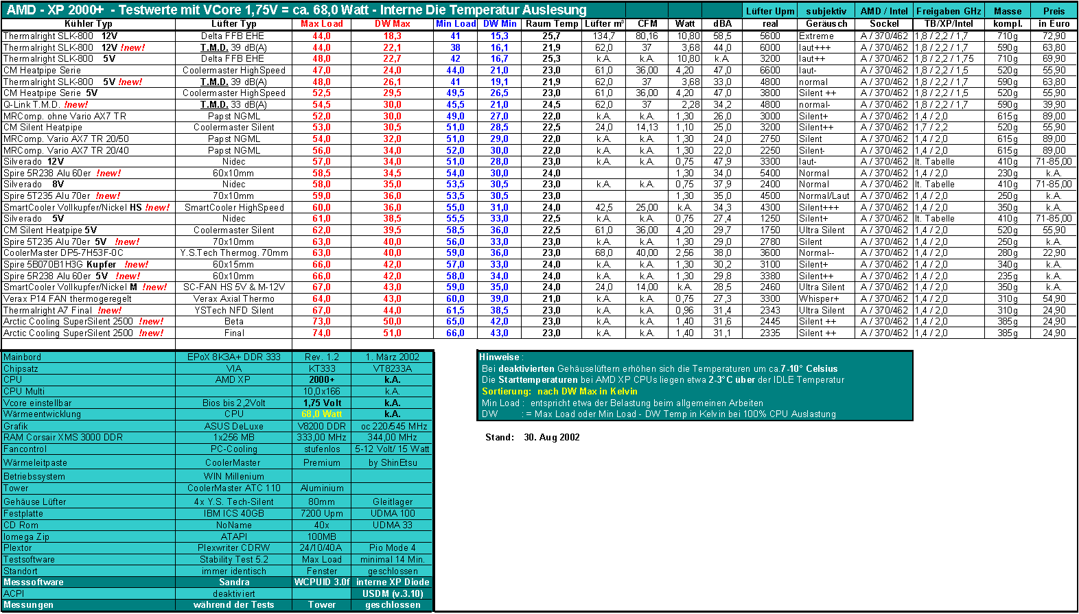Select the "1,75 Volt" Vcore cell
Image resolution: width=1079 pixels, height=614 pixels.
click(x=322, y=403)
